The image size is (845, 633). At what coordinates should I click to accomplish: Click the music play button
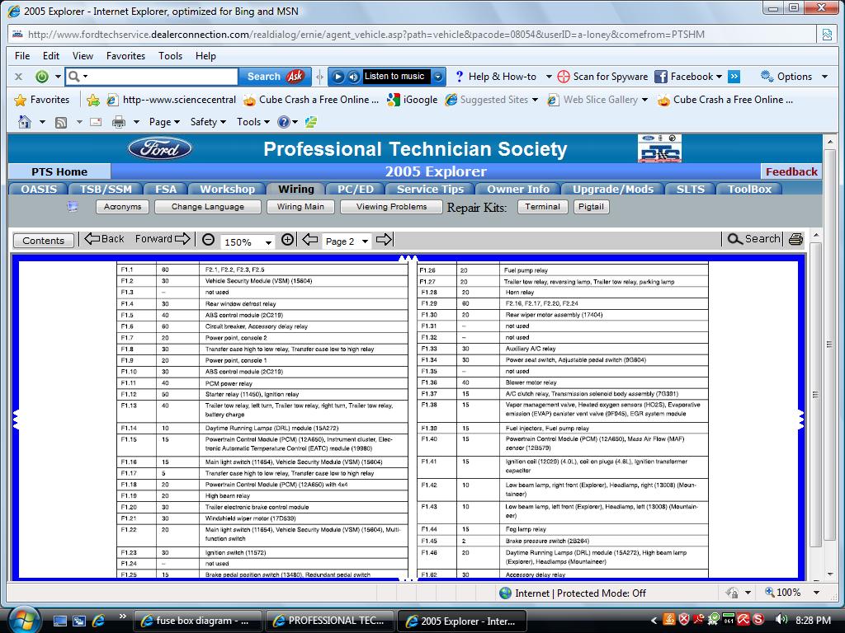tap(338, 77)
